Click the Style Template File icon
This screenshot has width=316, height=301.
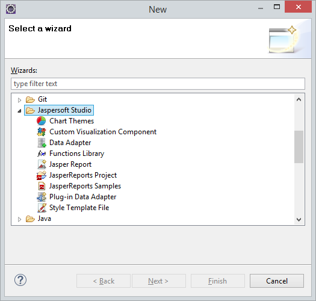(x=42, y=208)
